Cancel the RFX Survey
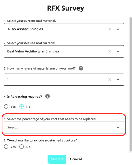 click(x=76, y=159)
